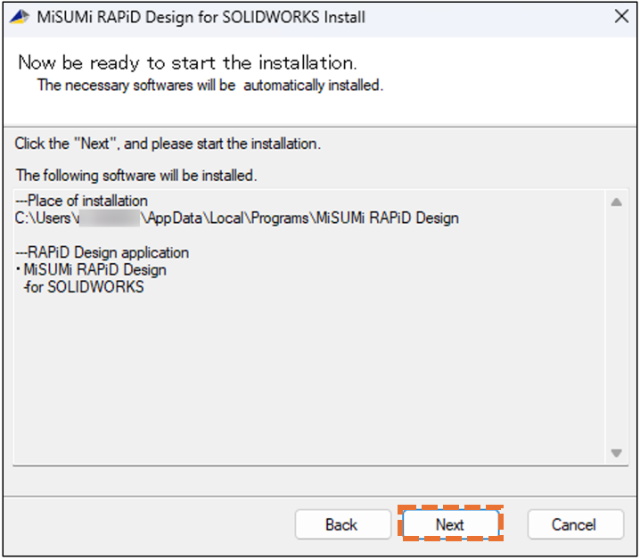Click the "---RAPiD Design application" line
The image size is (640, 560).
[103, 253]
